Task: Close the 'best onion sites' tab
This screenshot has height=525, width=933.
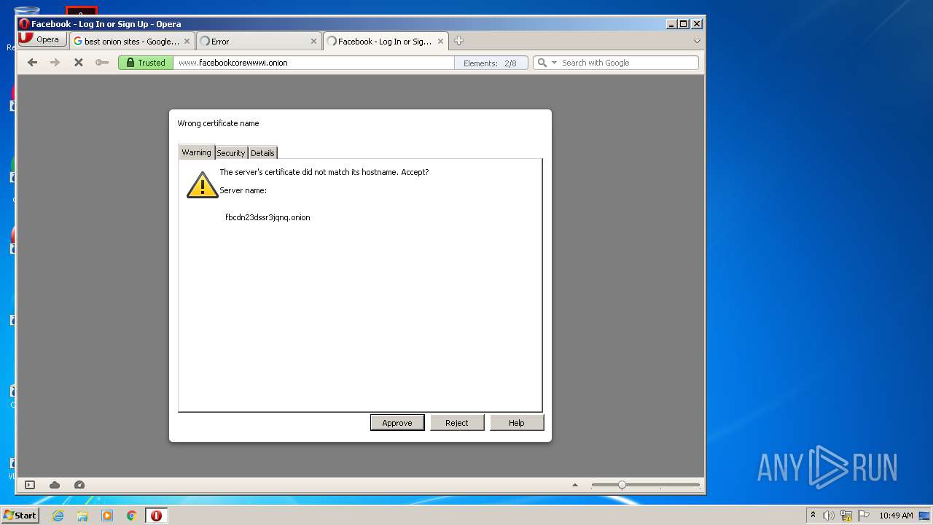Action: 187,42
